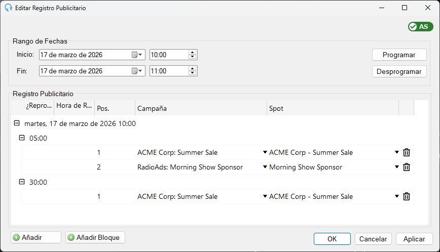Delete the RadioAds Morning Show Sponsor row
This screenshot has width=440, height=252.
(407, 167)
